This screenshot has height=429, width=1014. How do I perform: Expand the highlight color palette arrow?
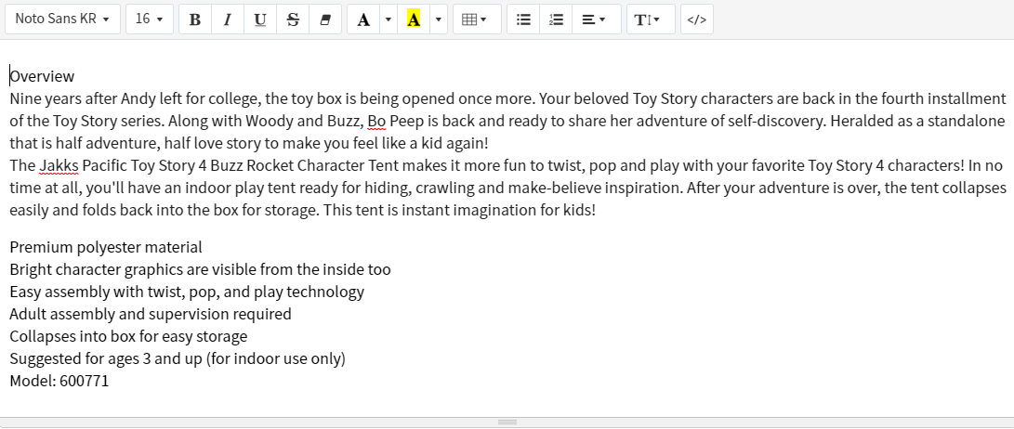(439, 19)
